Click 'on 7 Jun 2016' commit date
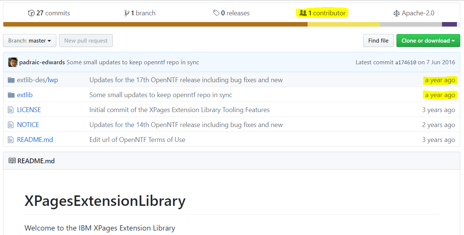464x235 pixels. click(x=436, y=62)
